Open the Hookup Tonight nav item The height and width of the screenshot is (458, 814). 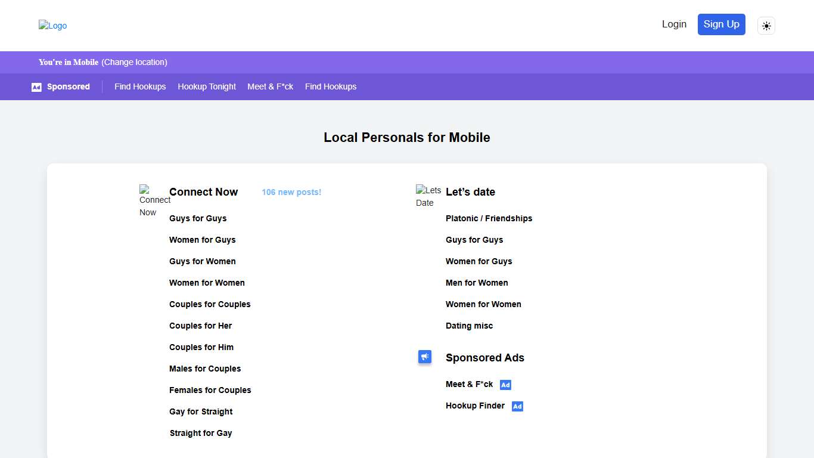(207, 86)
